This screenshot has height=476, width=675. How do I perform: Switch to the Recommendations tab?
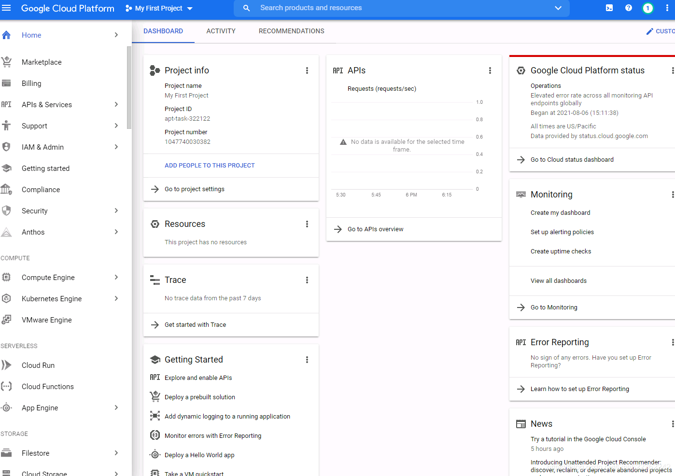(292, 31)
